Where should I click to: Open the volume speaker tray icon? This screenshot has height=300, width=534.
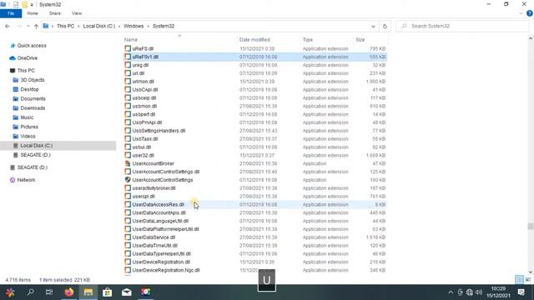pos(479,292)
